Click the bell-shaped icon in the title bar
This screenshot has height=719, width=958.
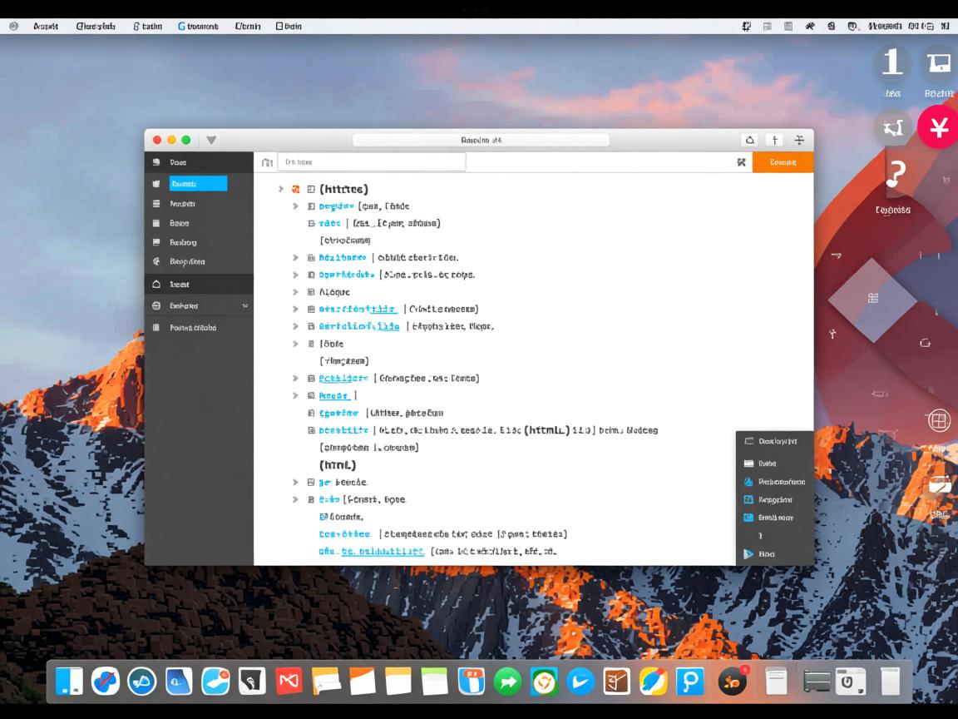pos(750,140)
